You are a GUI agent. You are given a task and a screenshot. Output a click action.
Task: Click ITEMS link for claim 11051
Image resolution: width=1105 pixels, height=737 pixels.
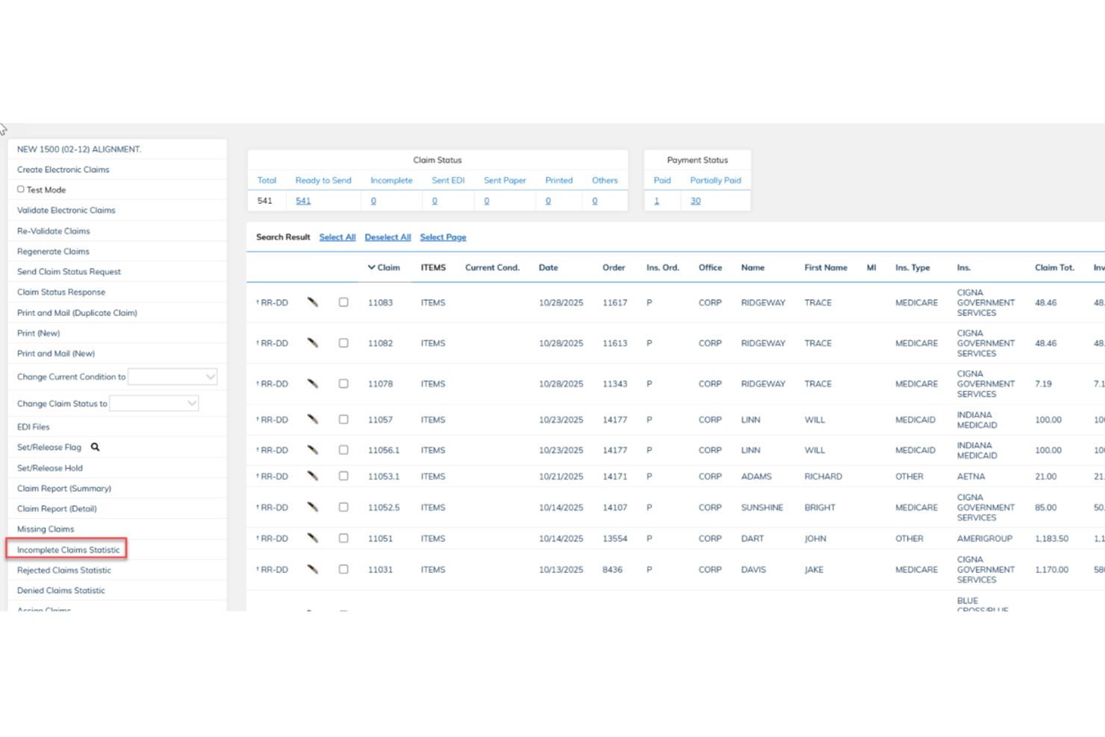point(433,538)
